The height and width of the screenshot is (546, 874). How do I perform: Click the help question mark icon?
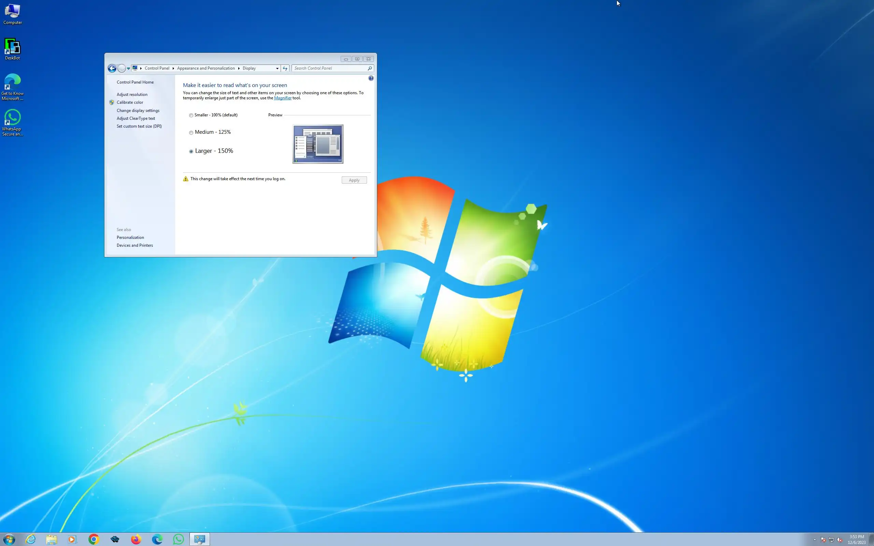click(370, 78)
